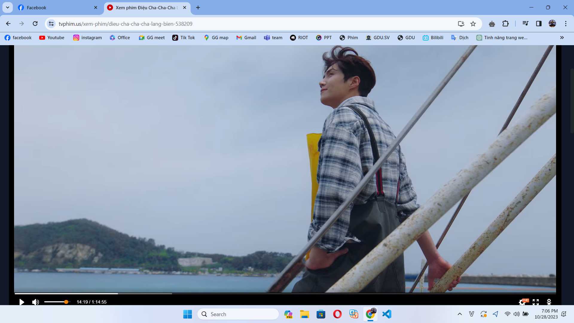Open the notifications bell
Image resolution: width=574 pixels, height=323 pixels.
[x=564, y=314]
